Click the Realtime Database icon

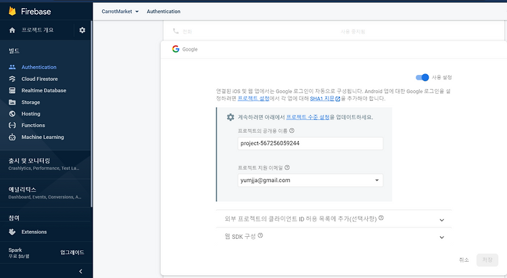point(12,90)
